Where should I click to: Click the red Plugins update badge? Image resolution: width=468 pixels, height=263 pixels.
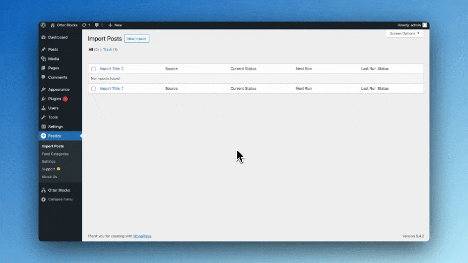[x=65, y=99]
